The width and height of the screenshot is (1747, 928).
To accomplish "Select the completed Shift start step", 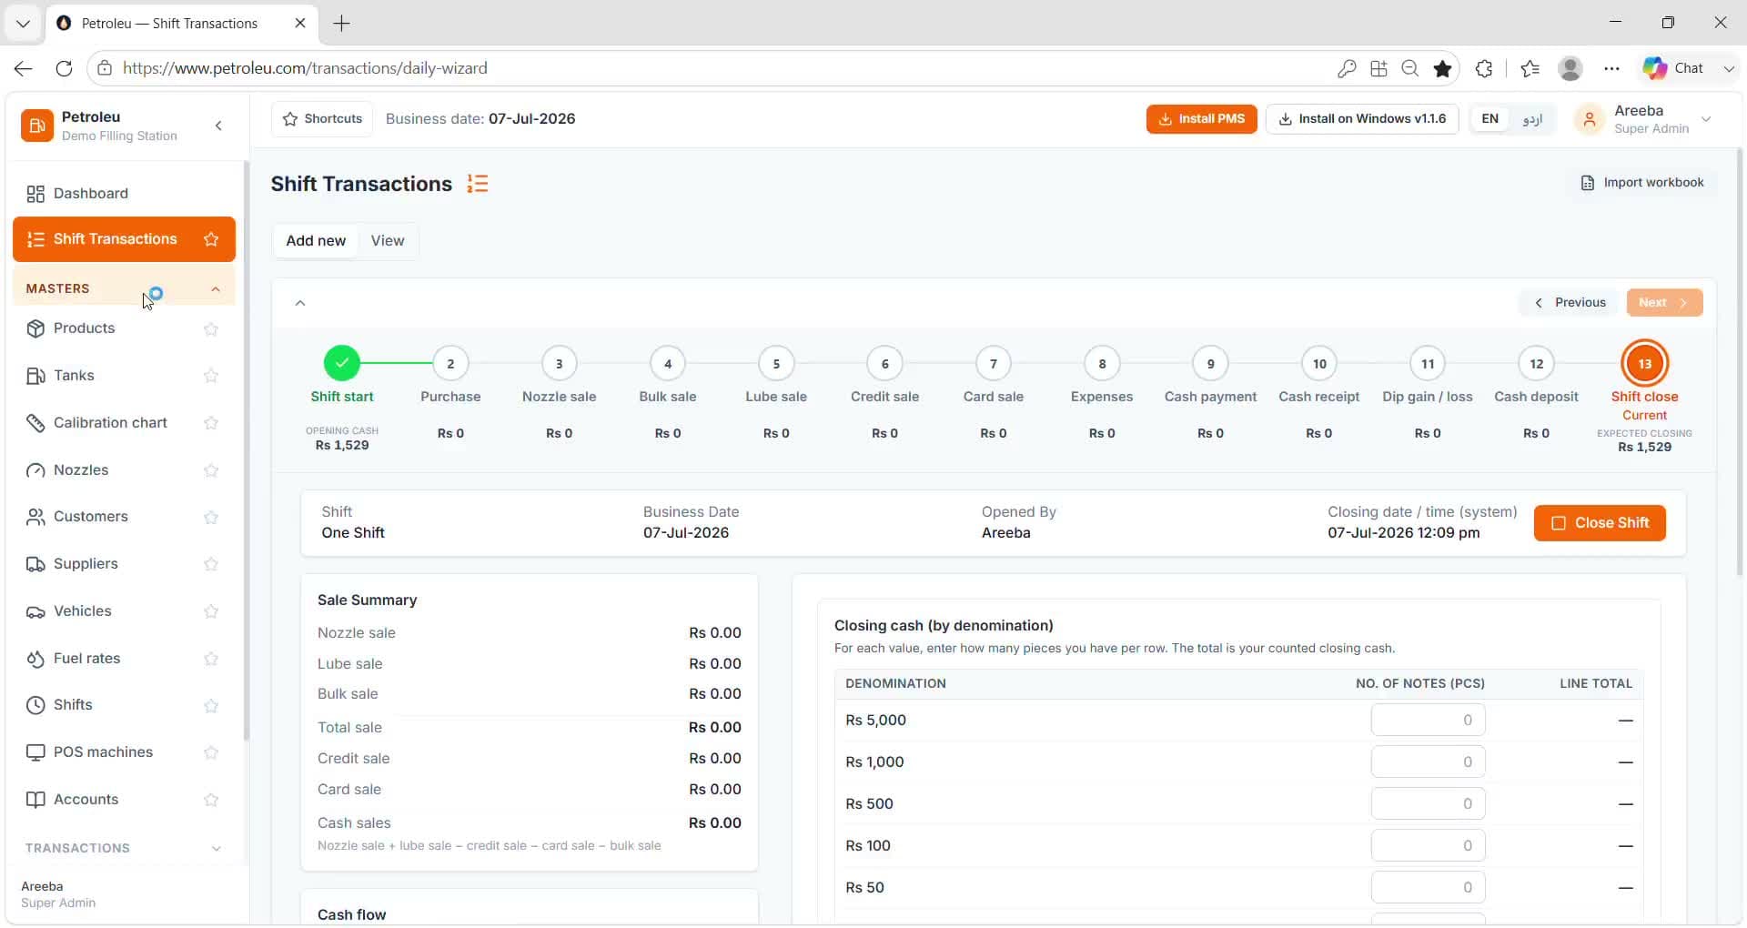I will click(x=342, y=364).
